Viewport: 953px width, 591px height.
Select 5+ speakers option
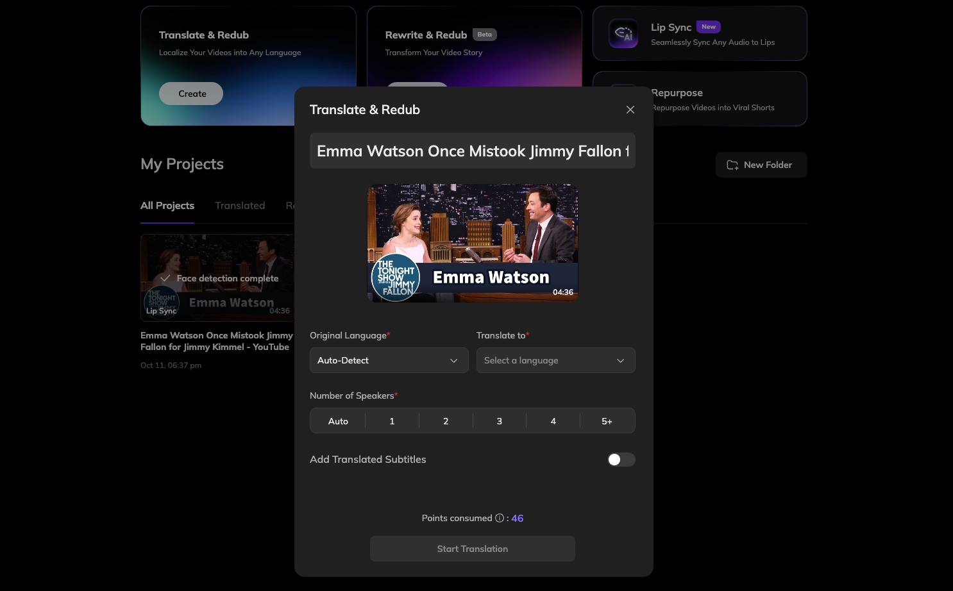(x=607, y=421)
